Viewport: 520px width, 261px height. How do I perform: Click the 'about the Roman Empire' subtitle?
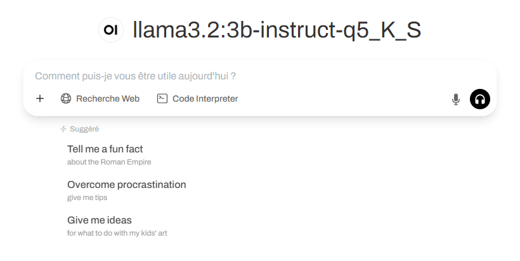click(109, 162)
